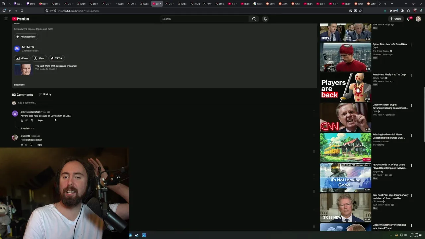Reply to the wills242 comment
The height and width of the screenshot is (239, 425).
coord(39,145)
